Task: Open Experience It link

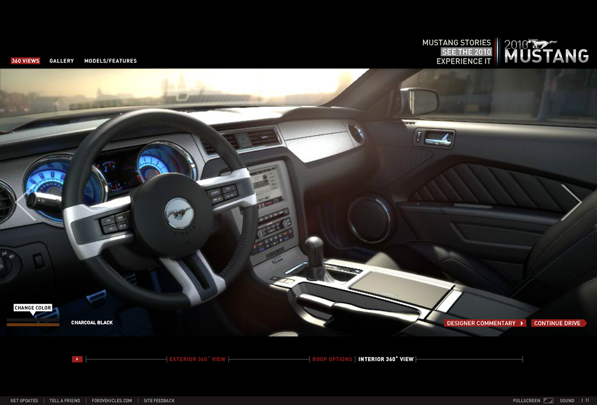Action: pos(464,61)
